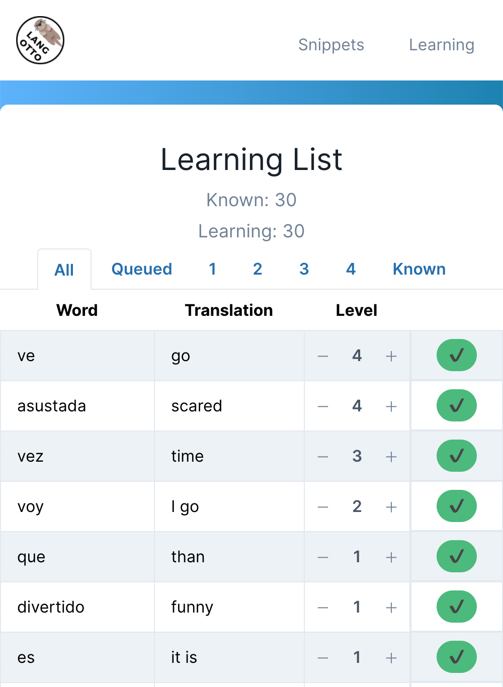Click the word 'asustada' cell

coord(52,406)
